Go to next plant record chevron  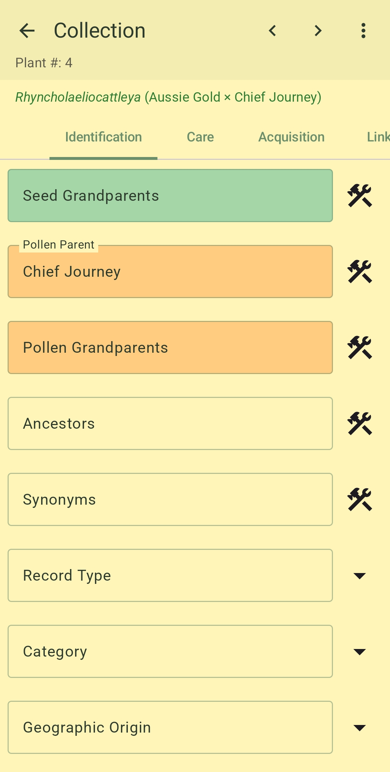[318, 31]
